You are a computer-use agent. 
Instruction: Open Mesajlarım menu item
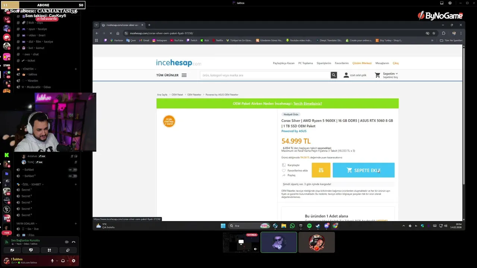tap(382, 63)
